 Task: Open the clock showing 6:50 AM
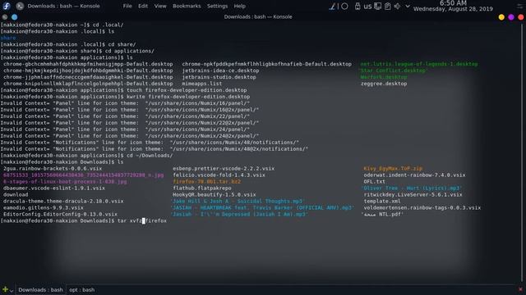pyautogui.click(x=453, y=6)
